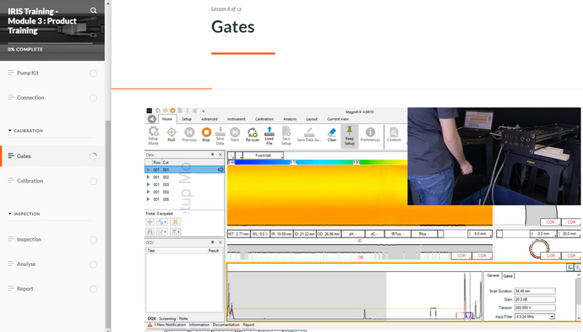This screenshot has height=332, width=583.
Task: Click the Tension value field
Action: pyautogui.click(x=535, y=308)
